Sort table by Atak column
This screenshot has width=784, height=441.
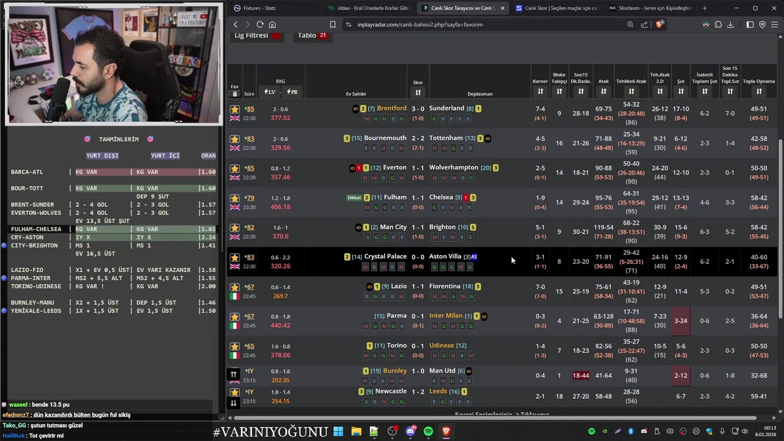click(x=603, y=91)
